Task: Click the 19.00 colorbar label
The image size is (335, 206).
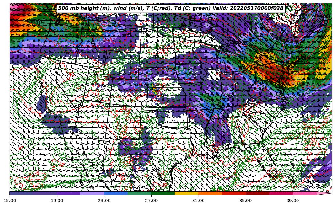Action: (57, 201)
